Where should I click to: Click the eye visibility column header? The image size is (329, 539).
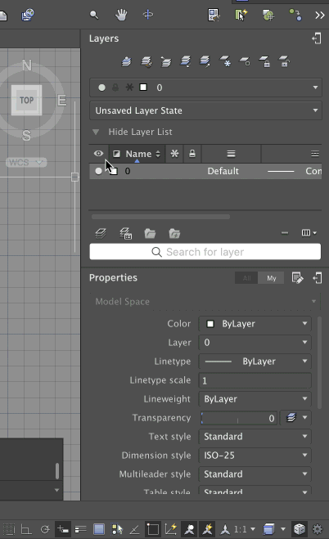[99, 154]
